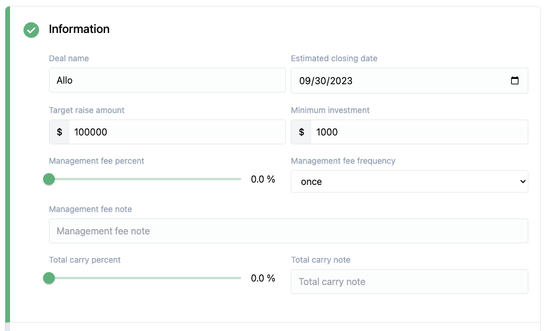Click the Target raise amount label
Screen dimensions: 549x331
pos(87,110)
